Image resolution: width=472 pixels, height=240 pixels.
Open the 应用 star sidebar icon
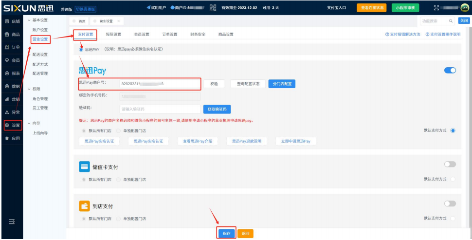[7, 138]
